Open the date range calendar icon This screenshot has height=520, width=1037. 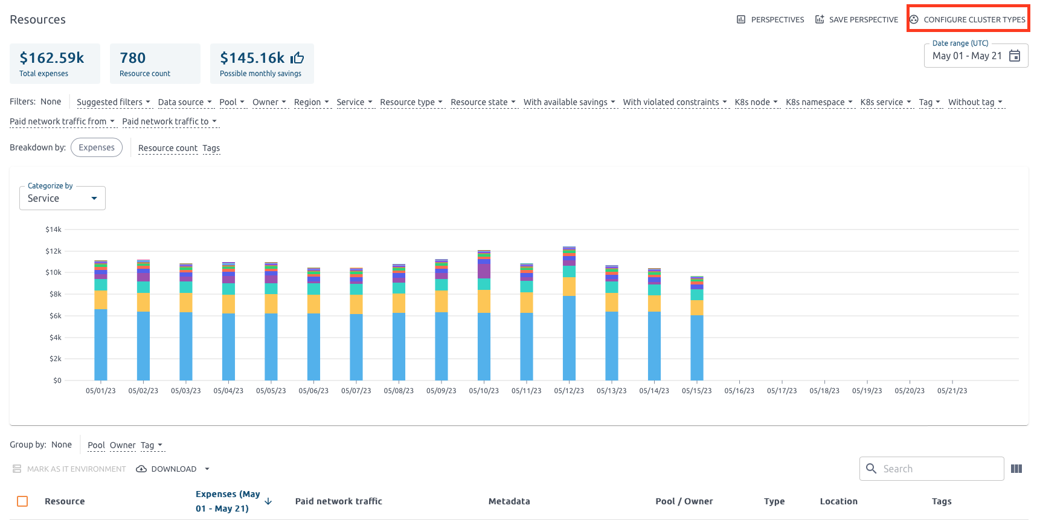(x=1015, y=56)
